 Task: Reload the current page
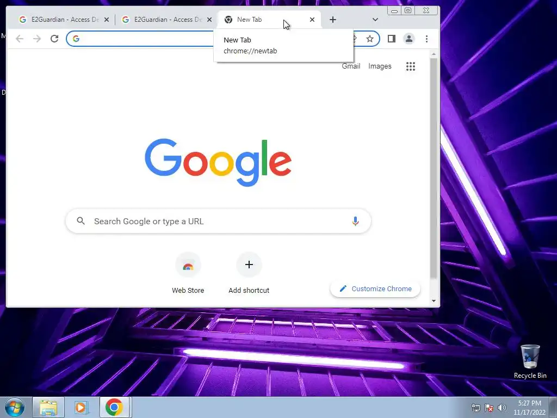54,39
